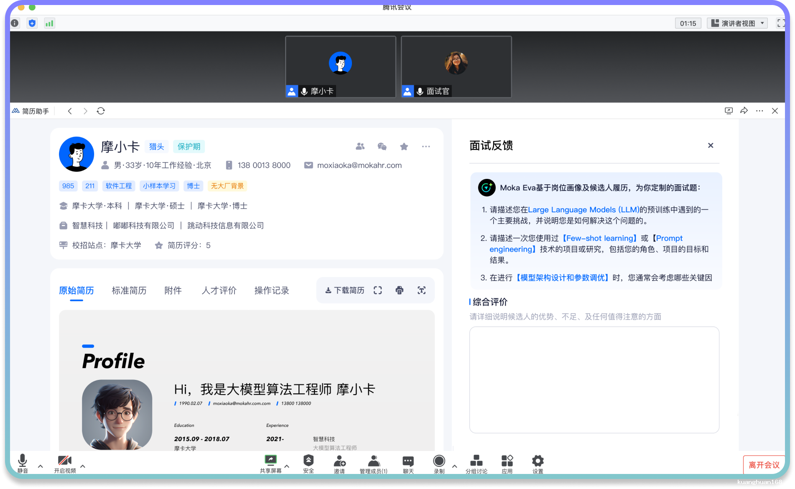Click the WeChat icon on candidate card
Screen dimensions: 795x489
(382, 146)
